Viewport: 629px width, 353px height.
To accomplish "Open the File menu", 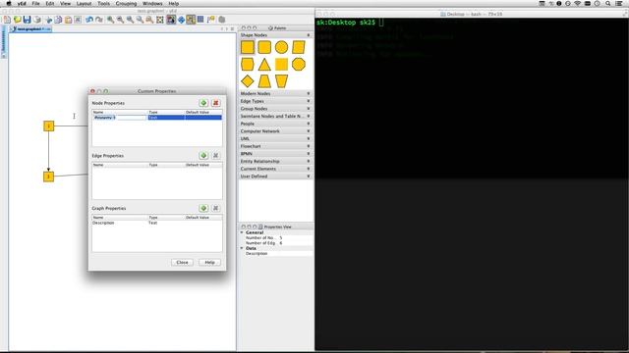I will tap(35, 3).
